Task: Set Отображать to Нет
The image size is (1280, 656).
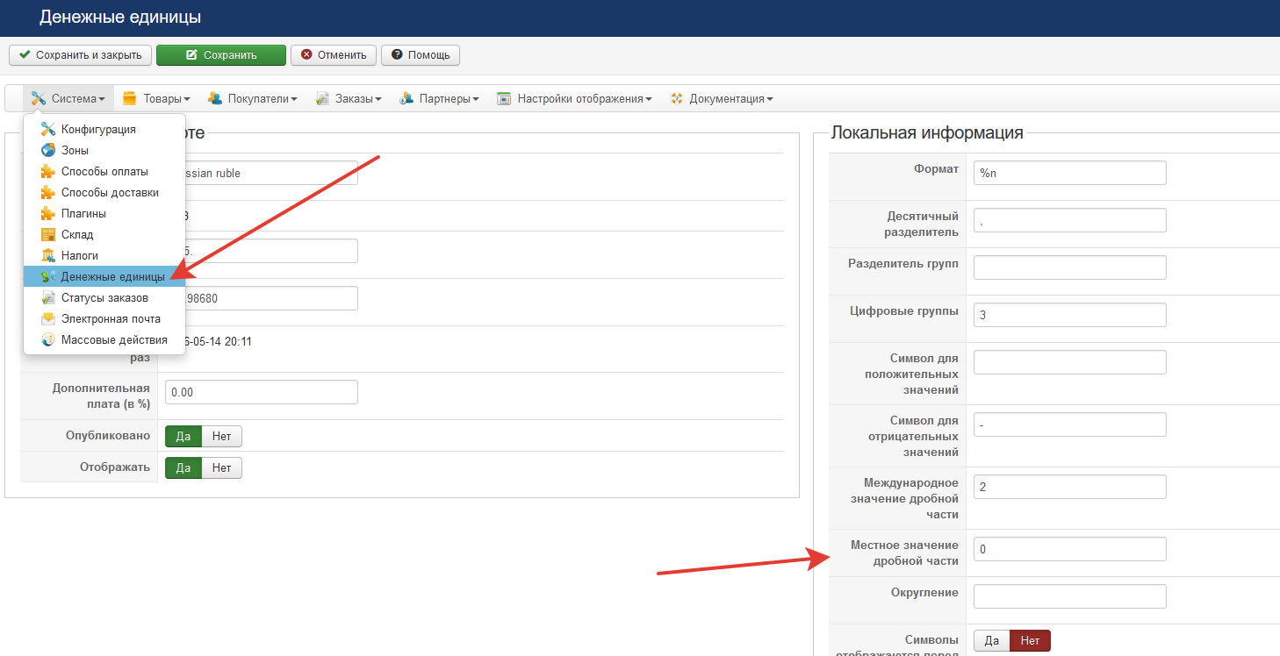Action: [x=221, y=467]
